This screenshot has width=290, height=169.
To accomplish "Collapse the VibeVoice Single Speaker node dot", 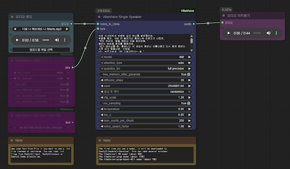I will [99, 17].
